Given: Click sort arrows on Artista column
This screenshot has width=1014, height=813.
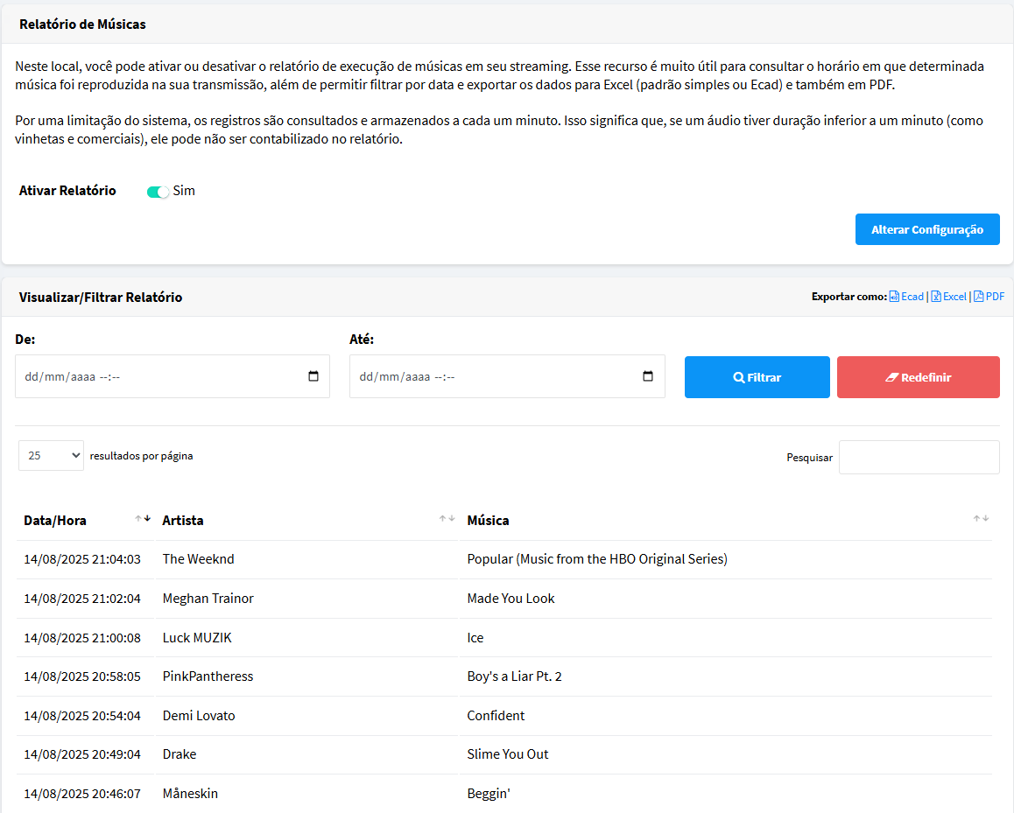Looking at the screenshot, I should [x=447, y=519].
